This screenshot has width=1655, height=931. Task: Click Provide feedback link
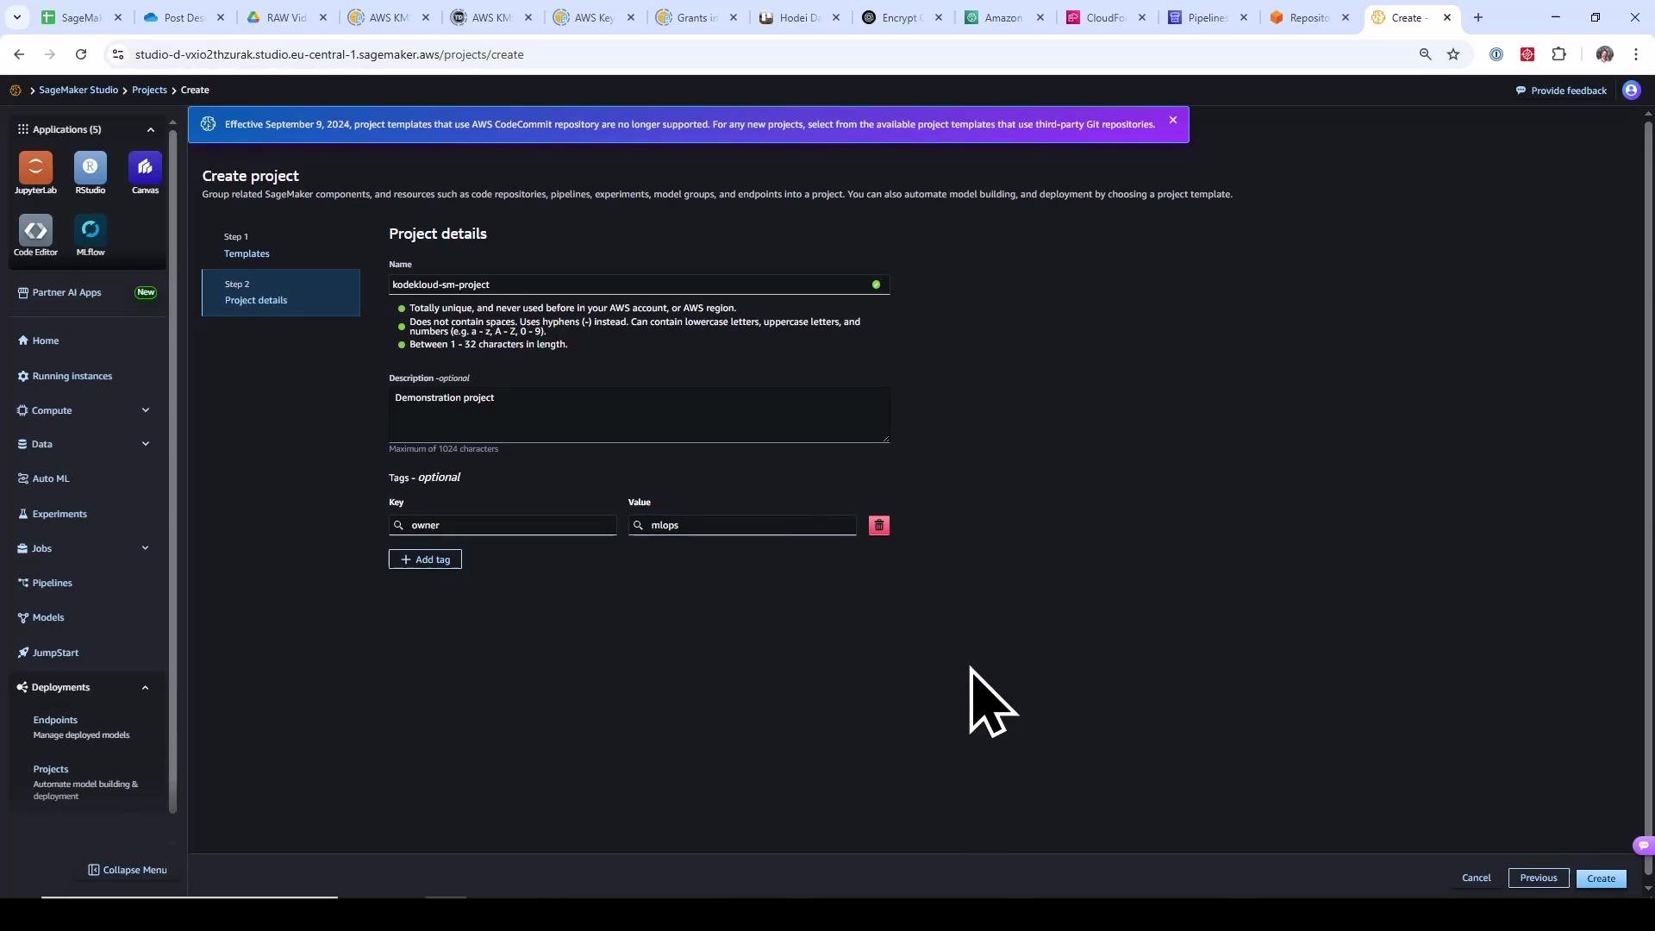(x=1562, y=91)
